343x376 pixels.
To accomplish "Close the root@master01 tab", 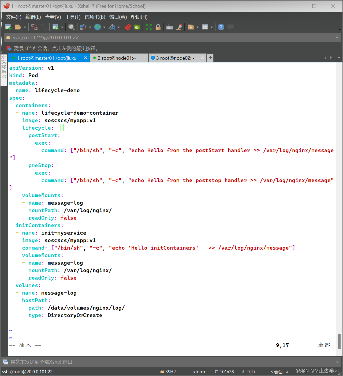I will coord(85,58).
